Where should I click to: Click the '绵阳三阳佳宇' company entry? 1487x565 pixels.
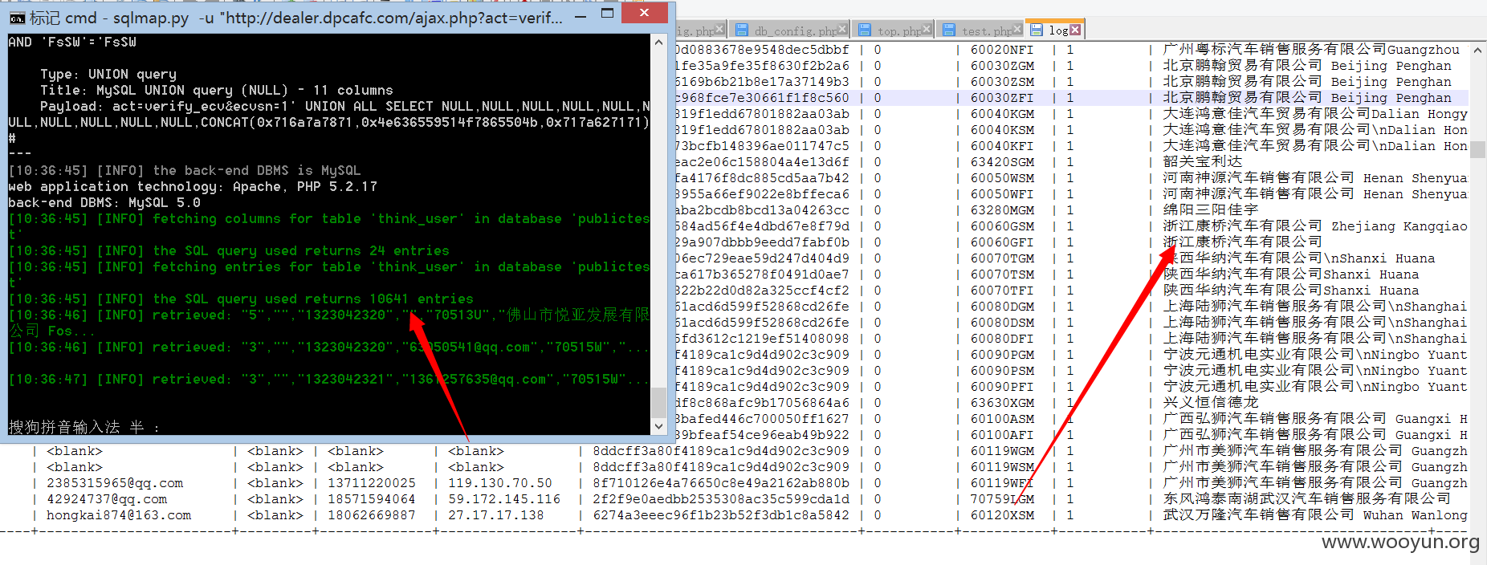pos(1211,210)
